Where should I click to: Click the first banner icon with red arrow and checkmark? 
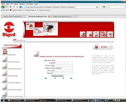(x=83, y=34)
